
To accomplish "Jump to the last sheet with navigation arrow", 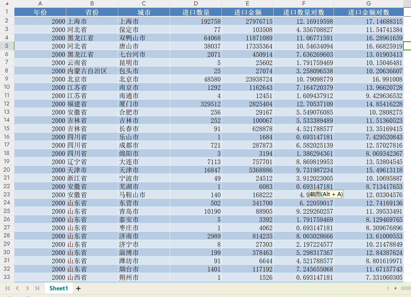I will tap(37, 288).
